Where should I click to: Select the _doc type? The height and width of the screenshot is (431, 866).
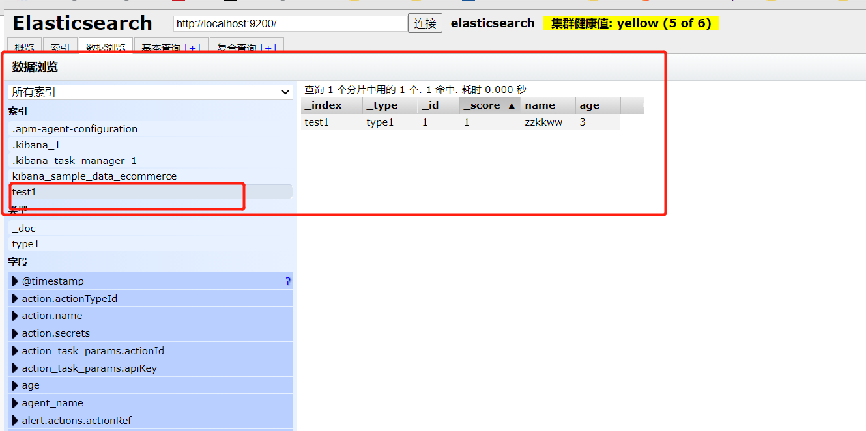point(151,229)
